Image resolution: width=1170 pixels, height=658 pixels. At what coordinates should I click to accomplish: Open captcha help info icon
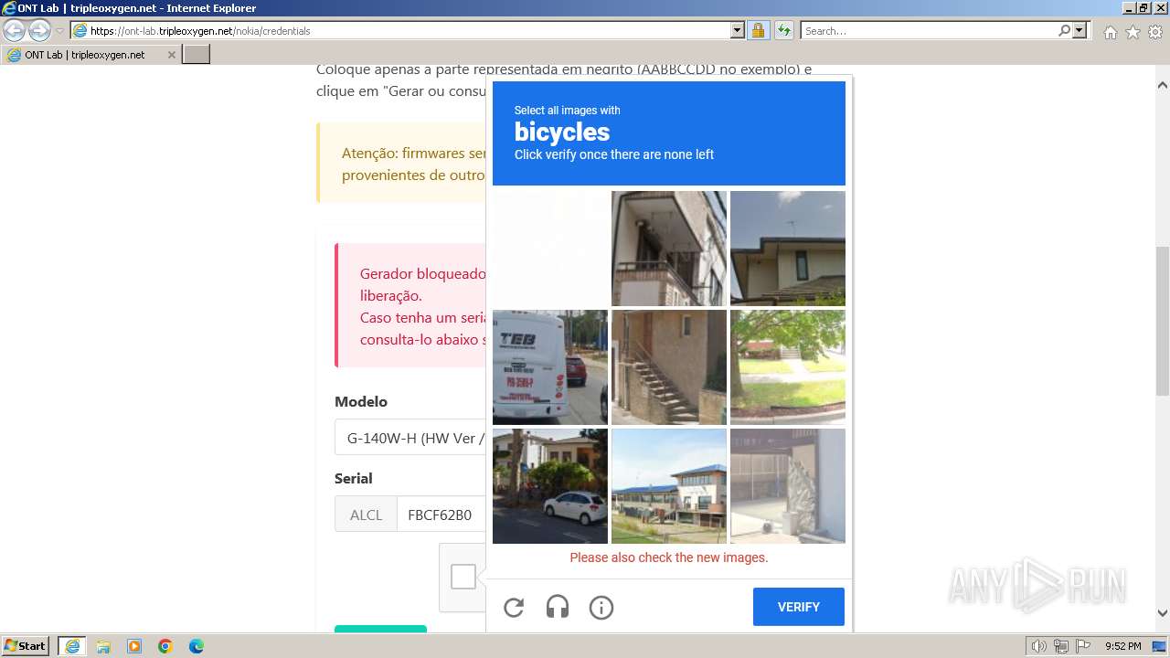601,607
